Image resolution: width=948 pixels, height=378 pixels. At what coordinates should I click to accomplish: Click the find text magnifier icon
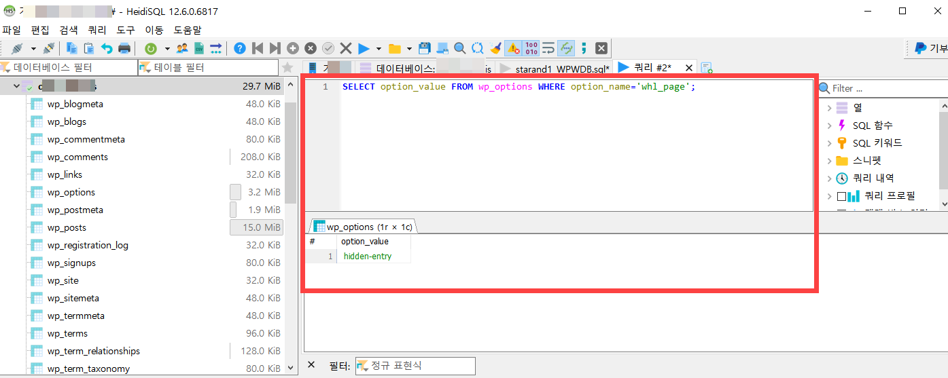tap(460, 48)
